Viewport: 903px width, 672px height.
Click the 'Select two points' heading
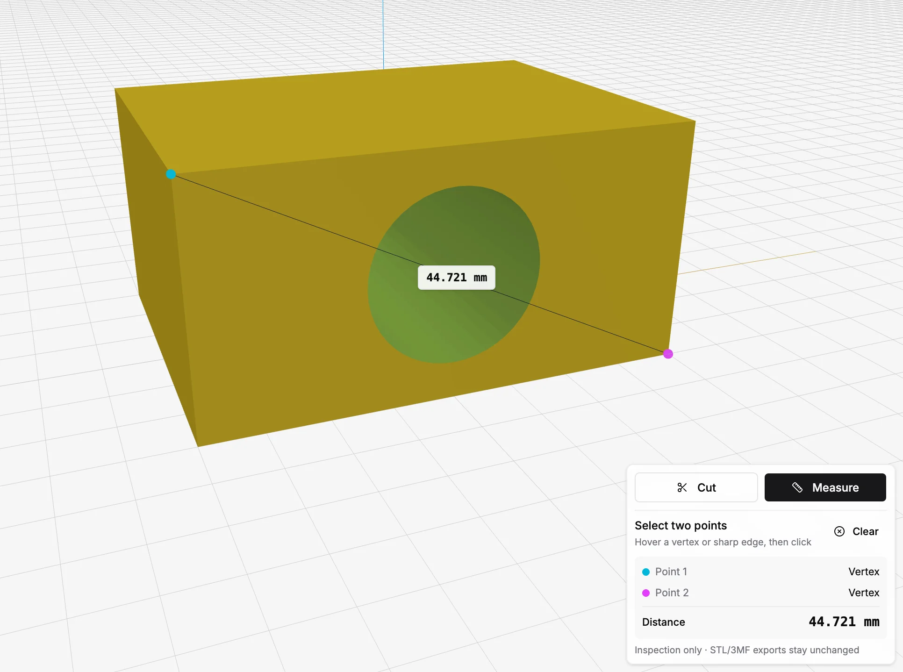coord(681,526)
